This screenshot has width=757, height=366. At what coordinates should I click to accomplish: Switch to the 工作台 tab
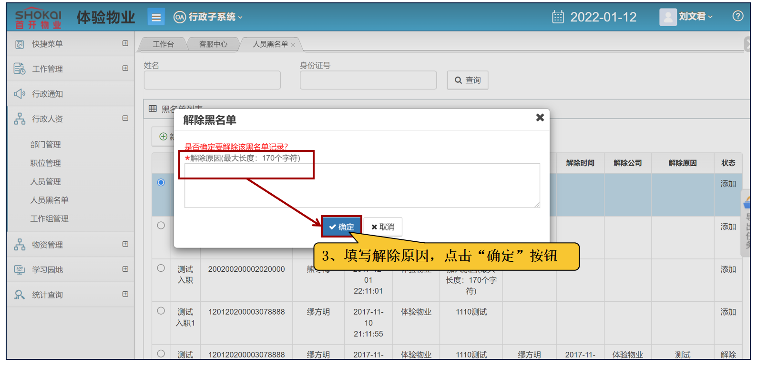pyautogui.click(x=163, y=44)
